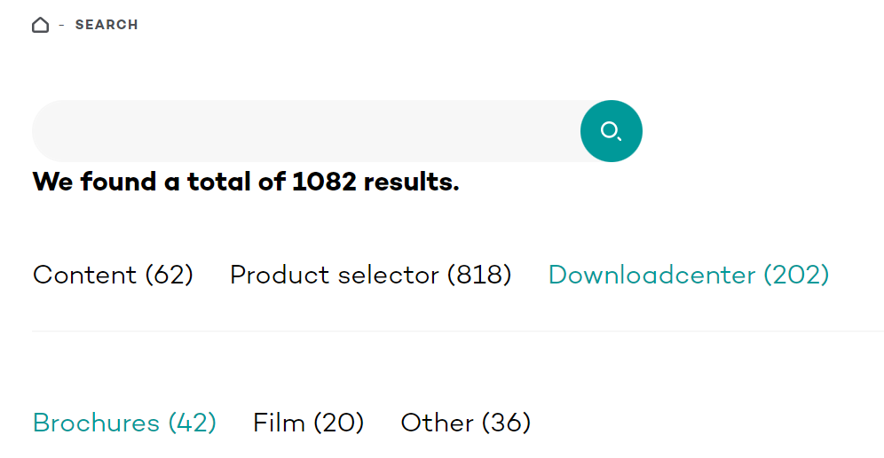Choose the Other (36) download filter
Image resolution: width=884 pixels, height=458 pixels.
pos(466,423)
